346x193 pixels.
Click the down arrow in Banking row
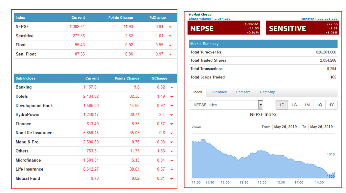pyautogui.click(x=172, y=88)
